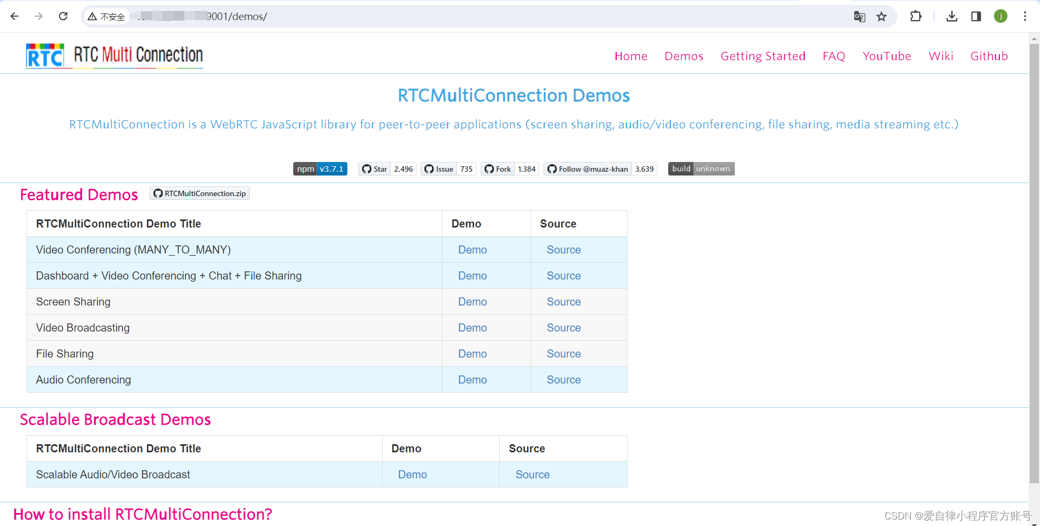Image resolution: width=1040 pixels, height=526 pixels.
Task: Click the RTC Multi Connection logo
Action: point(114,56)
